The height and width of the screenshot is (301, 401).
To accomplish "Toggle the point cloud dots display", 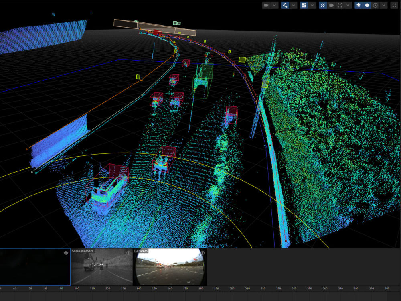I will (323, 5).
